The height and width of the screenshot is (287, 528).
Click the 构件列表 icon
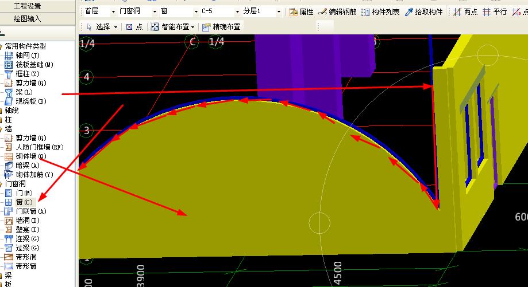tap(365, 12)
